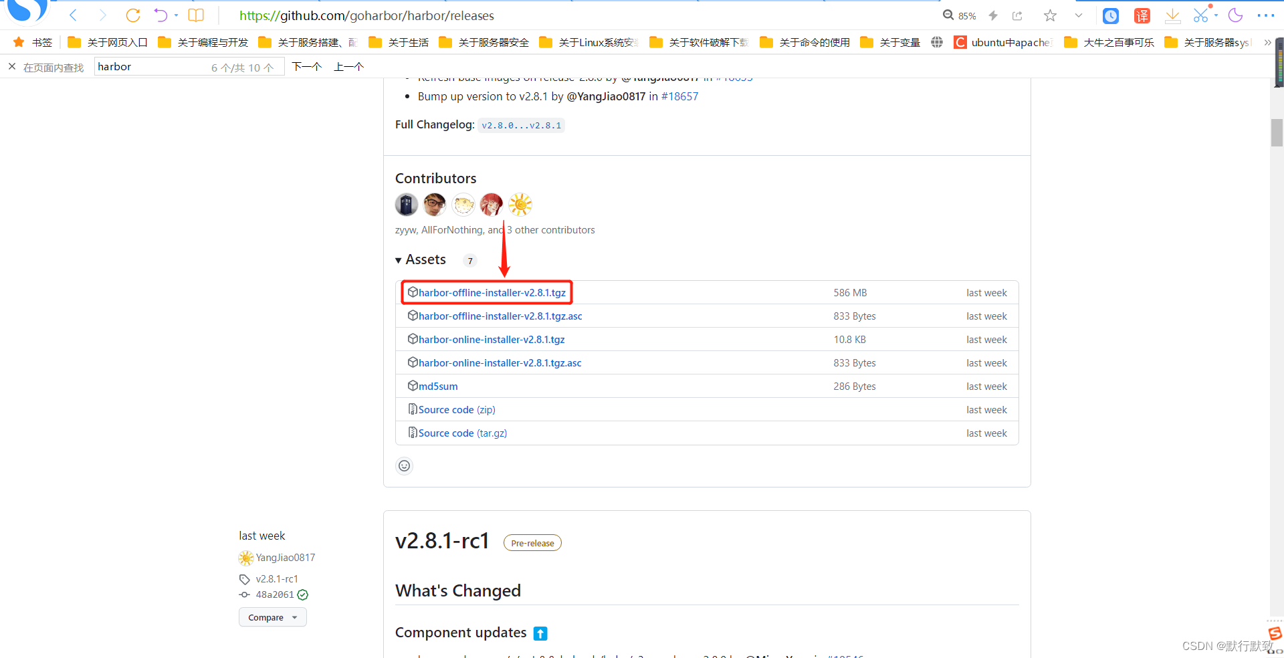This screenshot has height=658, width=1284.
Task: Download Source code (tar.gz)
Action: (463, 433)
